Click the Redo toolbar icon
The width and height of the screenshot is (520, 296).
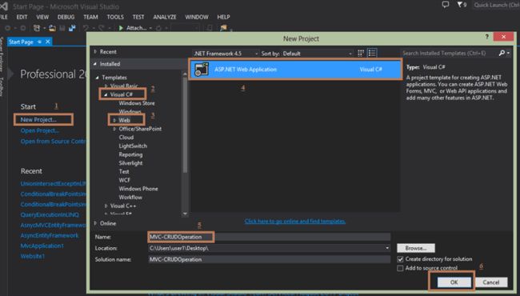pyautogui.click(x=102, y=28)
